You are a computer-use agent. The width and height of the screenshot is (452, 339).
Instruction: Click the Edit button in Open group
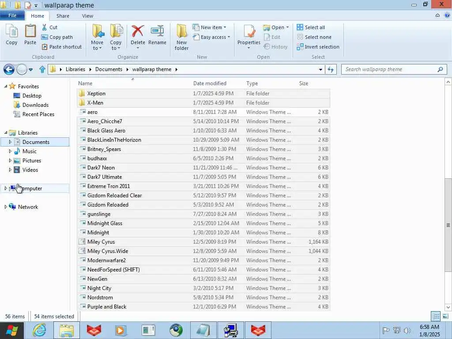(x=272, y=37)
